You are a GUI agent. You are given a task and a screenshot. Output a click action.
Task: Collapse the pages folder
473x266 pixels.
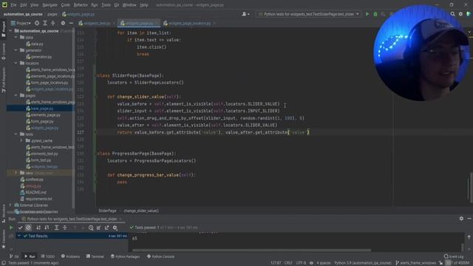[x=16, y=95]
